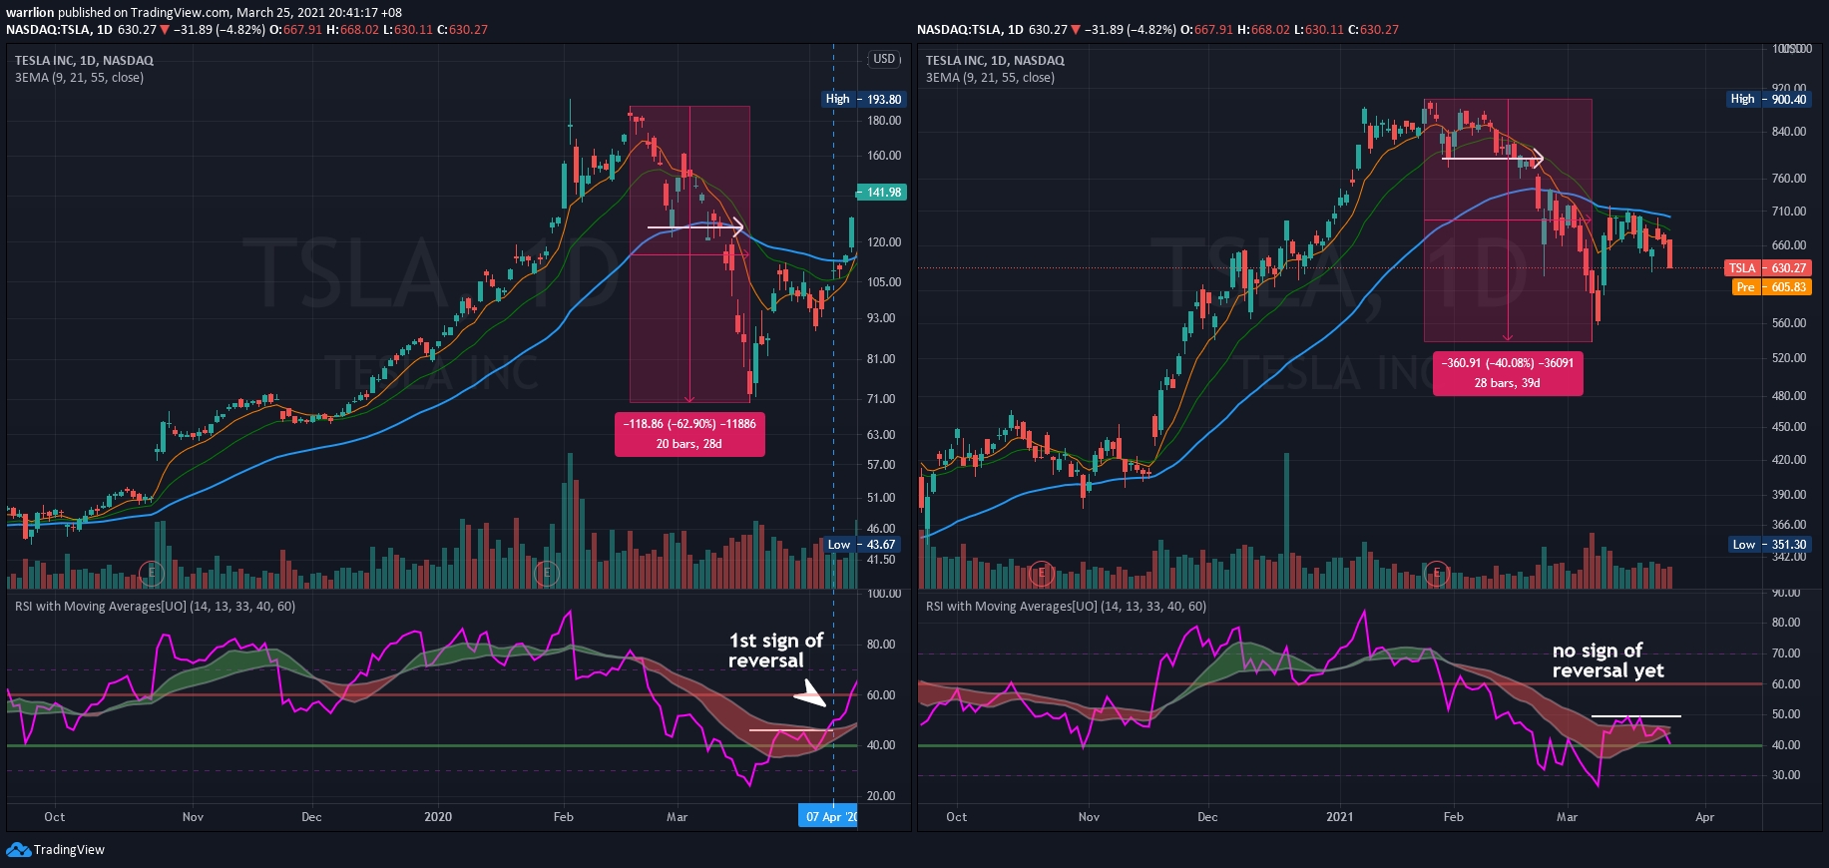Select the -360.91 (-40.08%) measurement label
The image size is (1829, 868).
pyautogui.click(x=1508, y=373)
